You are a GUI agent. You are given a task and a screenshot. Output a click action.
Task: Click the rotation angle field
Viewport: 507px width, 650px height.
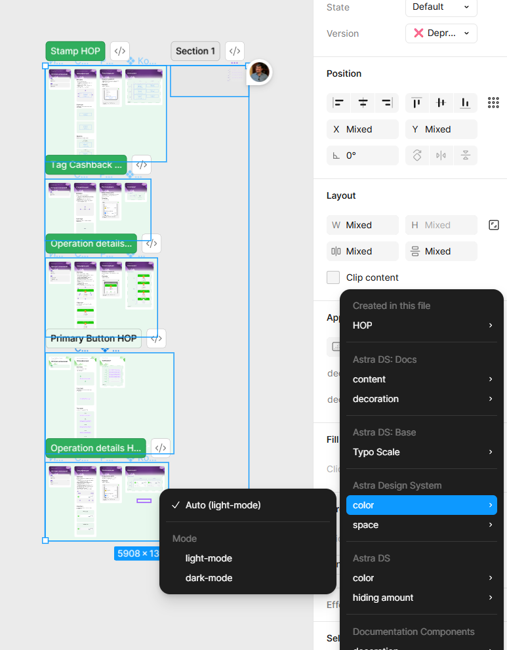tap(363, 155)
